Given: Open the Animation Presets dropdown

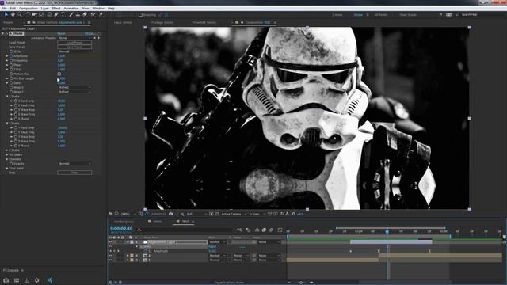Looking at the screenshot, I should (74, 38).
